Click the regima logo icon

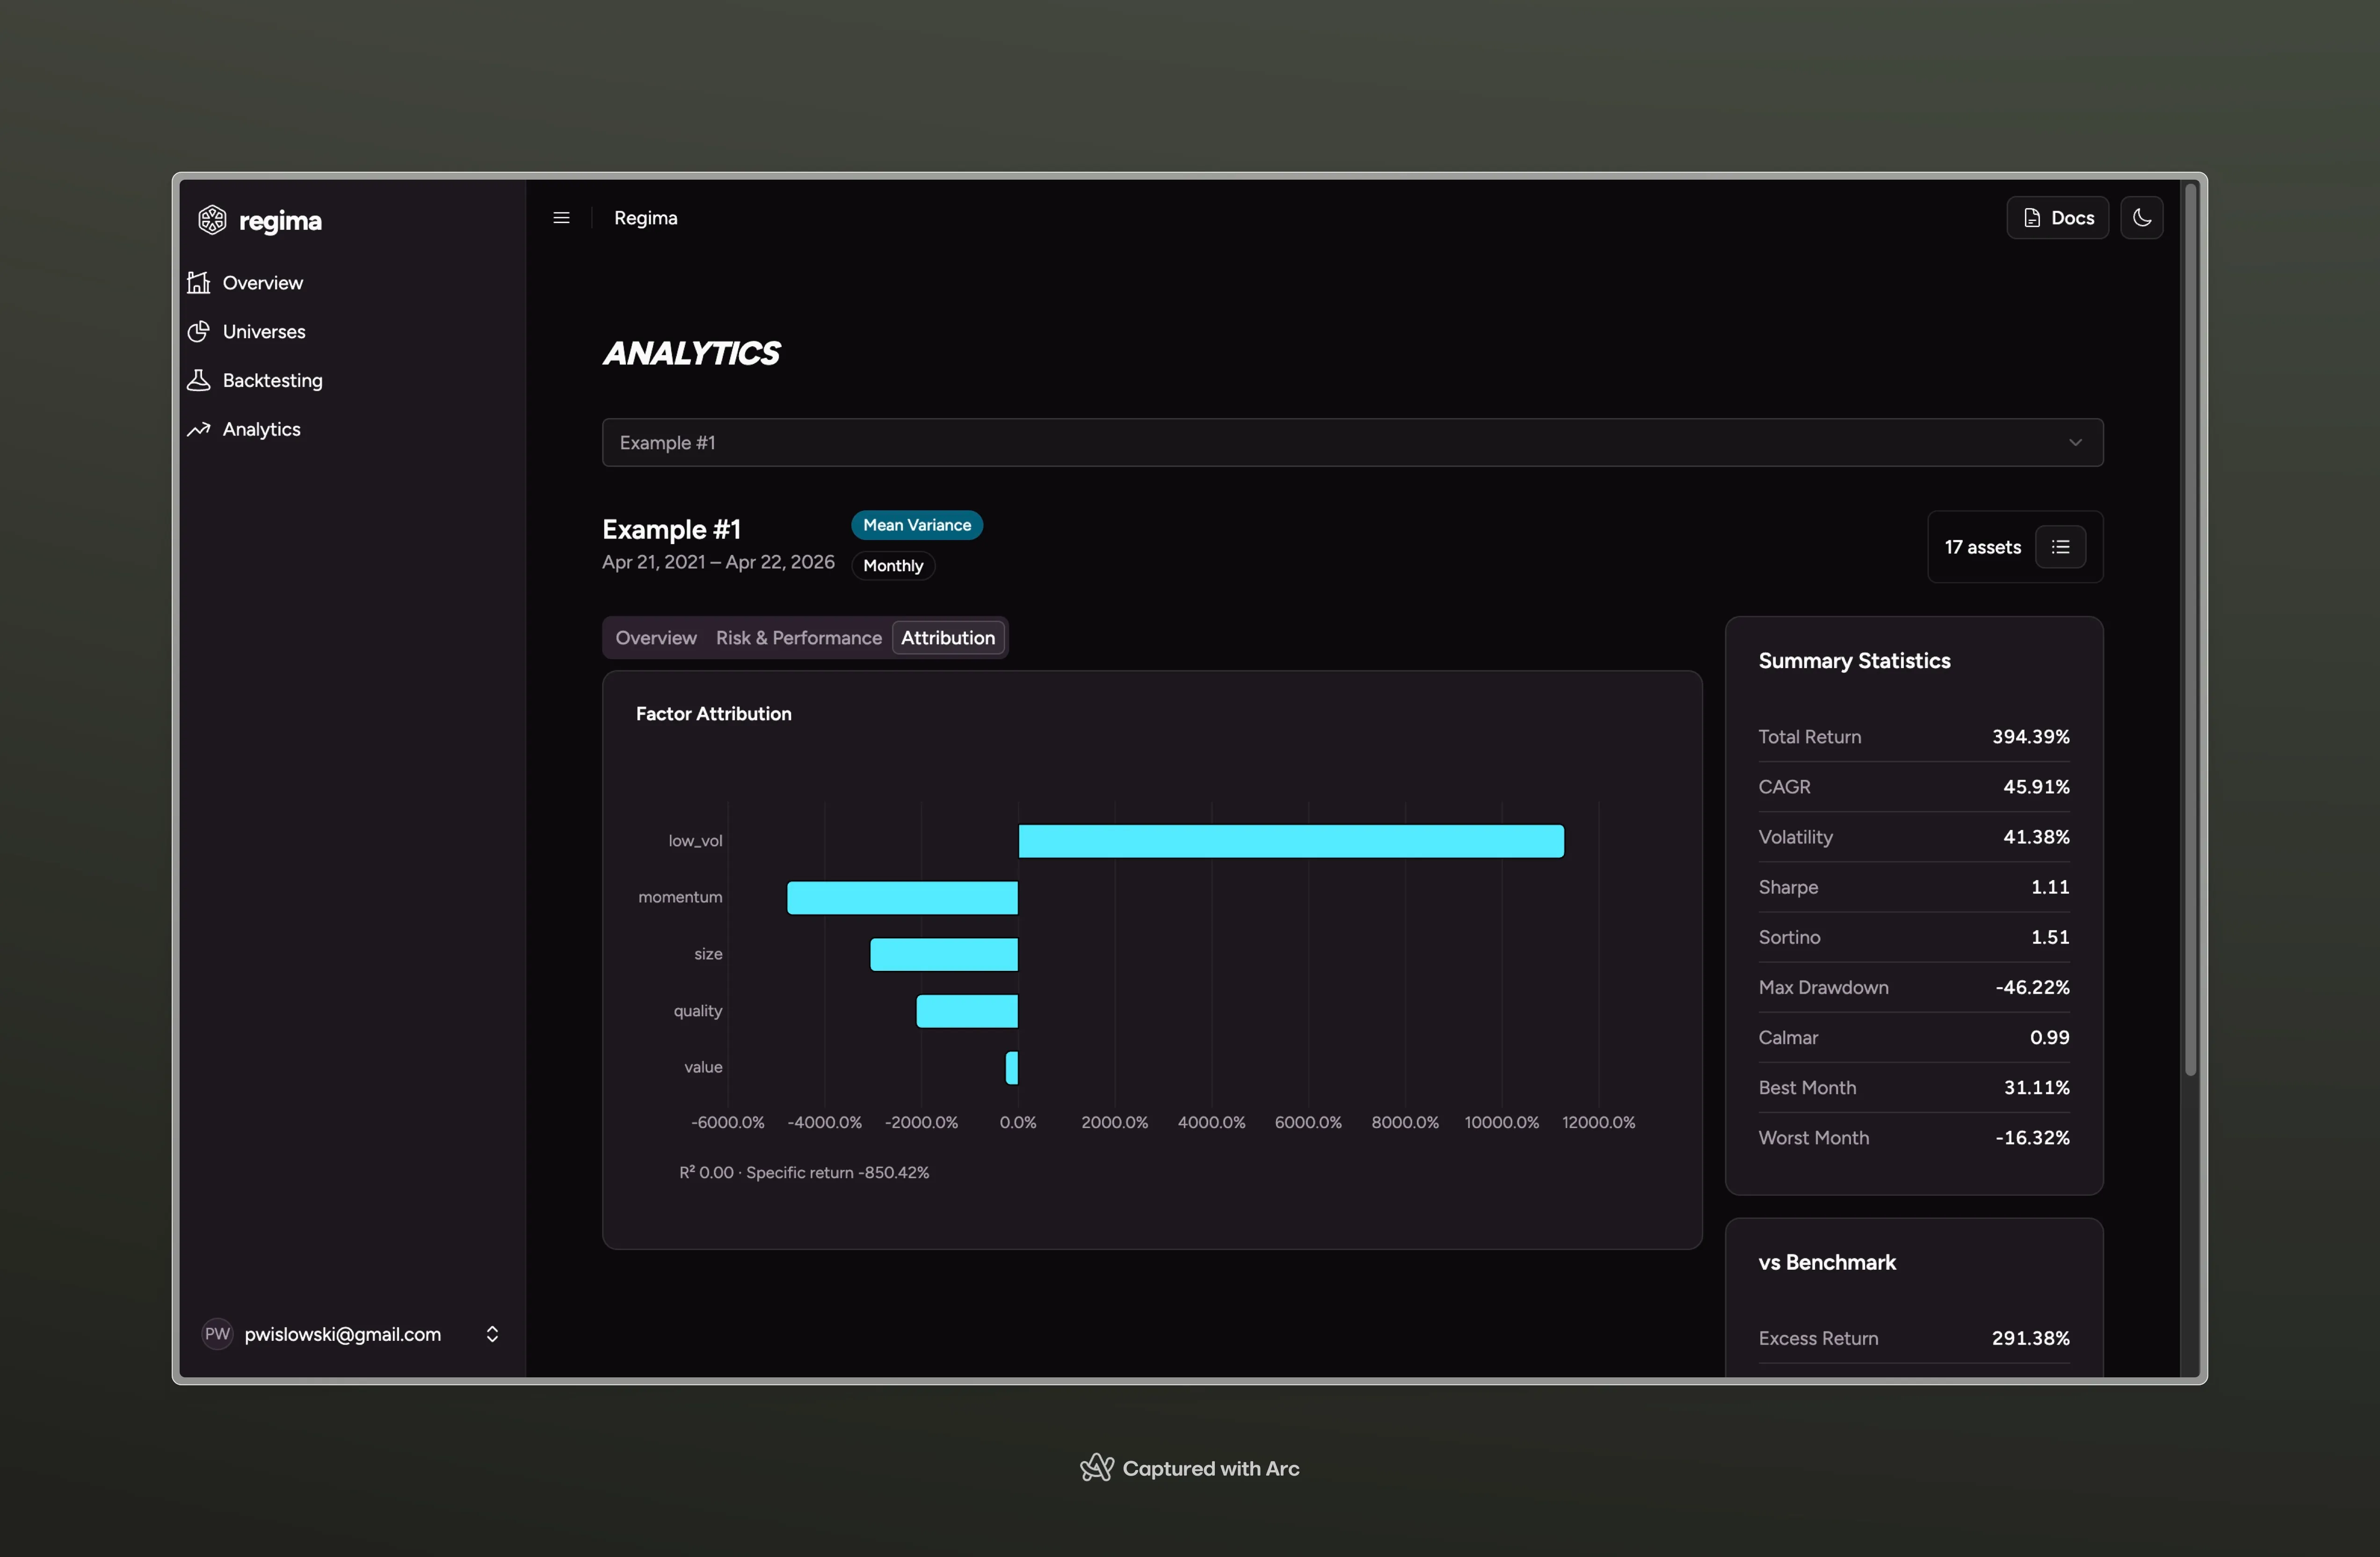212,220
